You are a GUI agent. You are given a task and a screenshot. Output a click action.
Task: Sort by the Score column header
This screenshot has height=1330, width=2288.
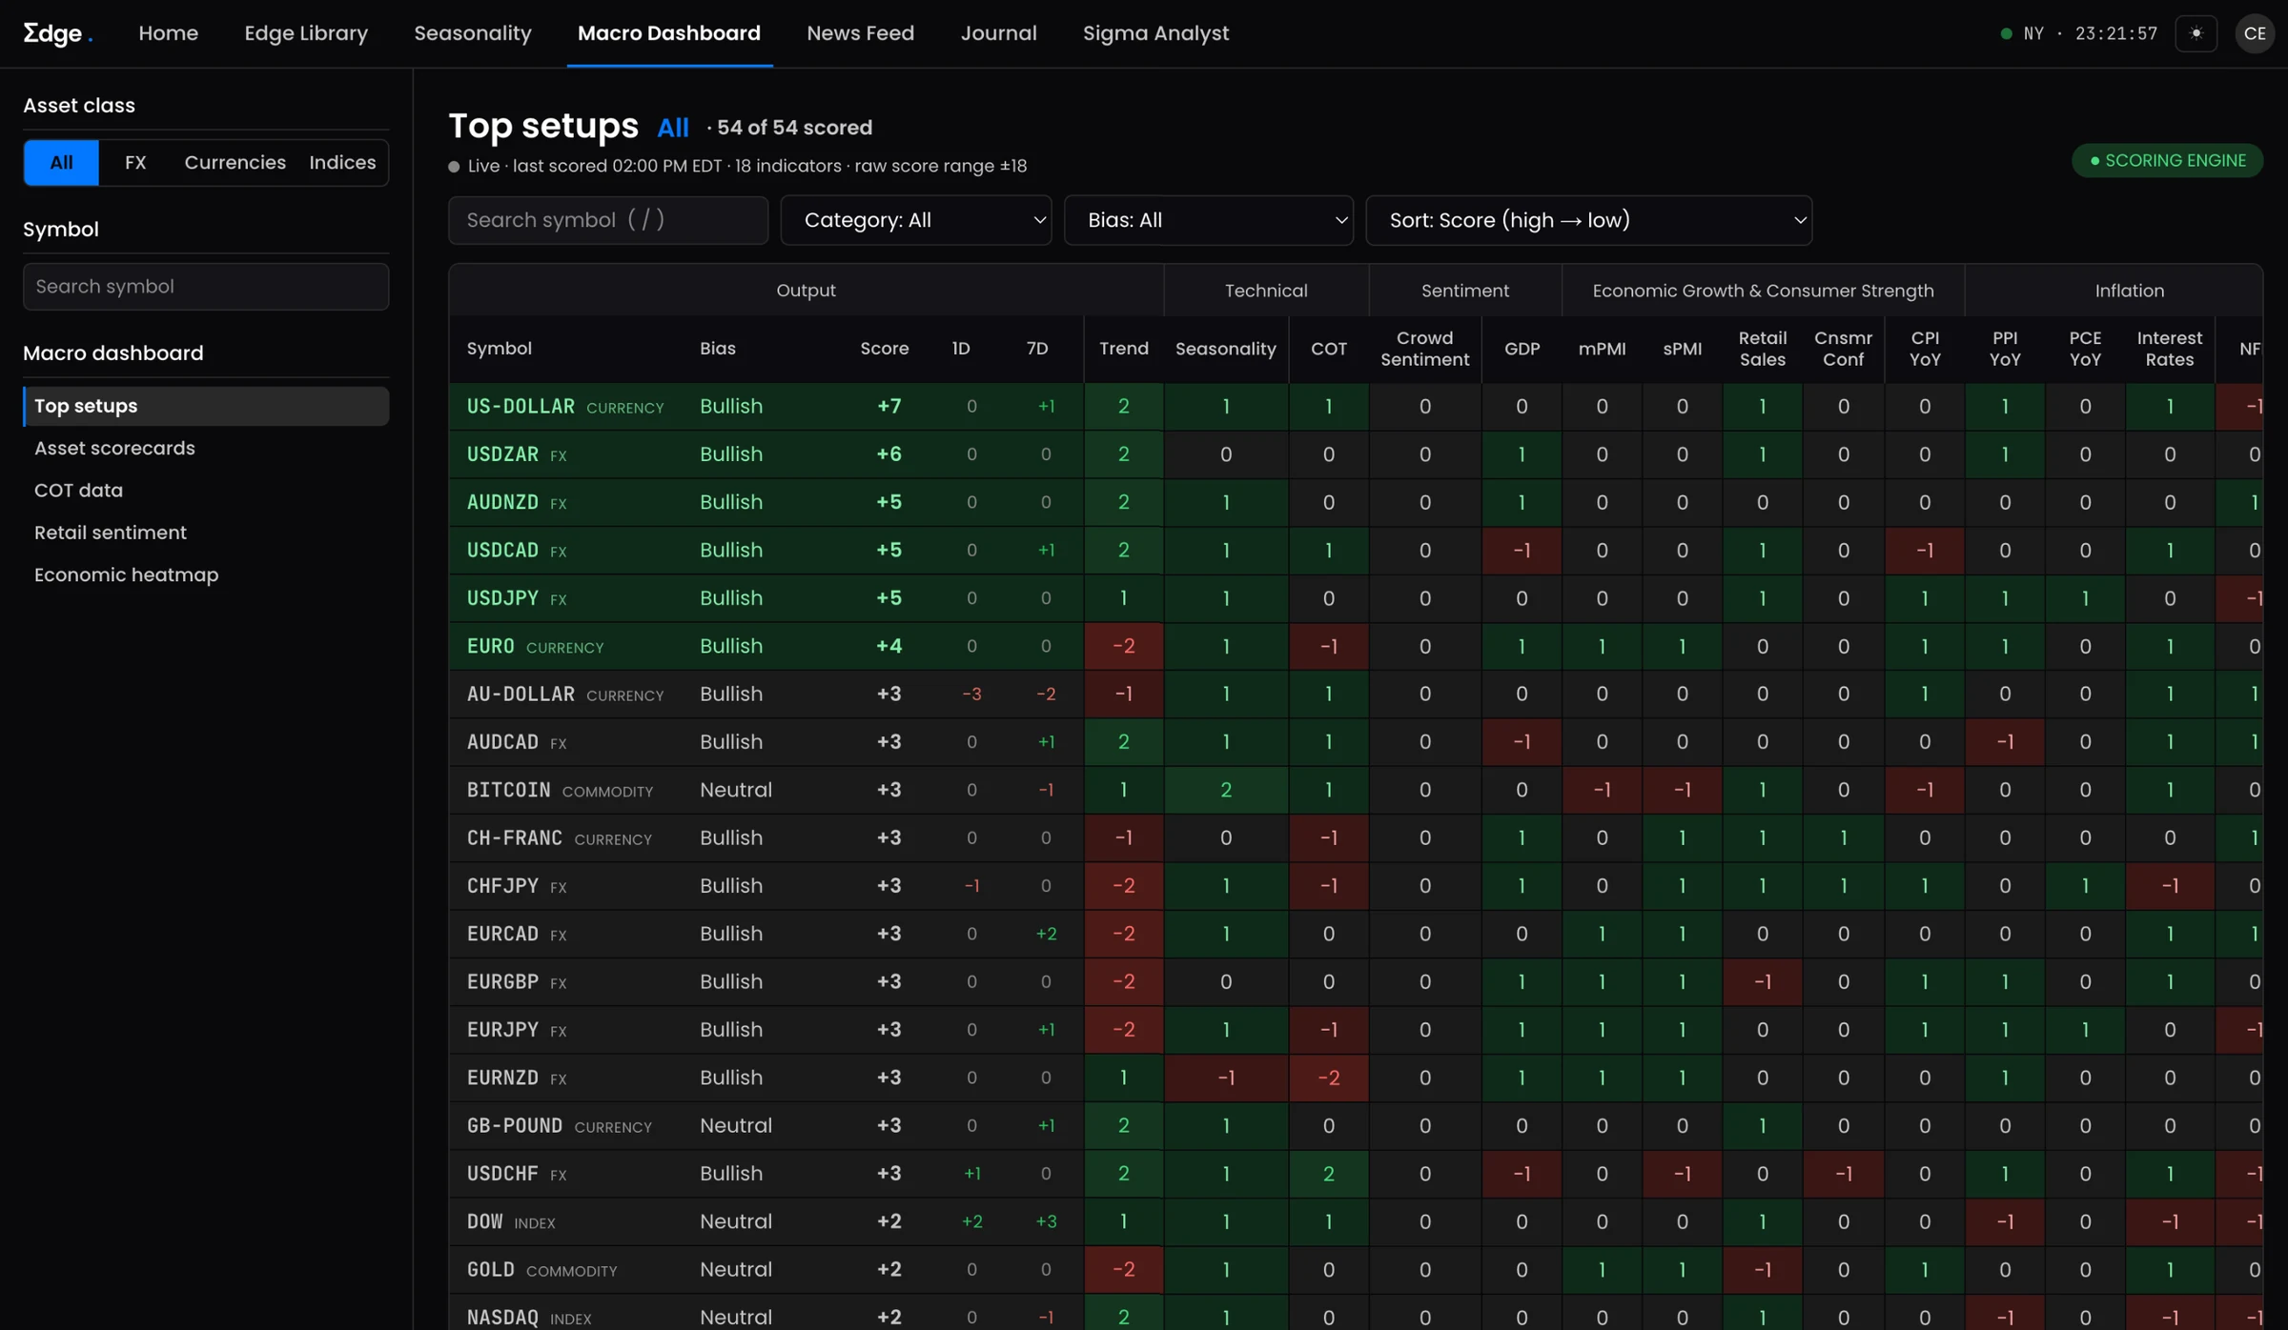(x=884, y=349)
